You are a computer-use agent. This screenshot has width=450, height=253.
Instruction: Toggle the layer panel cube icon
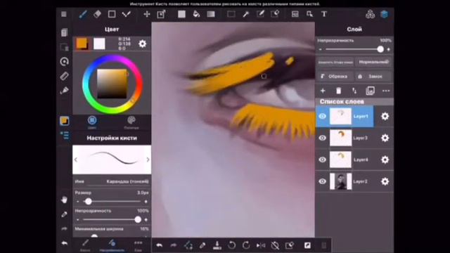[385, 14]
